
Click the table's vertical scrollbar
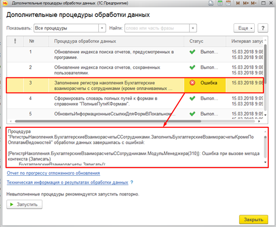(265, 64)
